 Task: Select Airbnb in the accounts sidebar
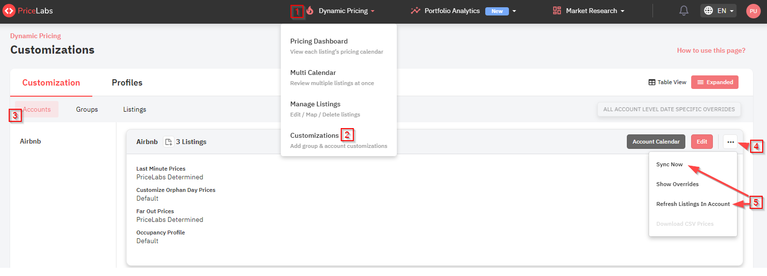click(30, 141)
